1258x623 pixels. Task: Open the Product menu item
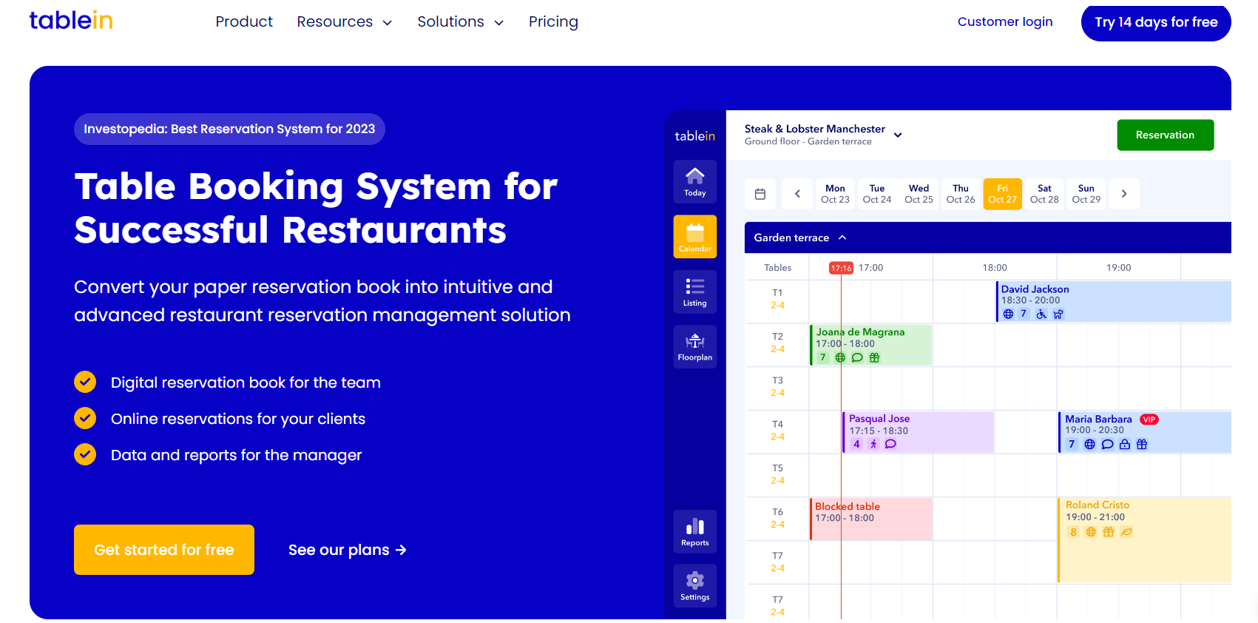point(244,22)
